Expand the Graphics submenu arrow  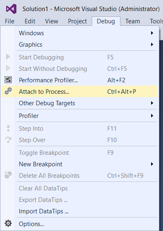coord(152,45)
